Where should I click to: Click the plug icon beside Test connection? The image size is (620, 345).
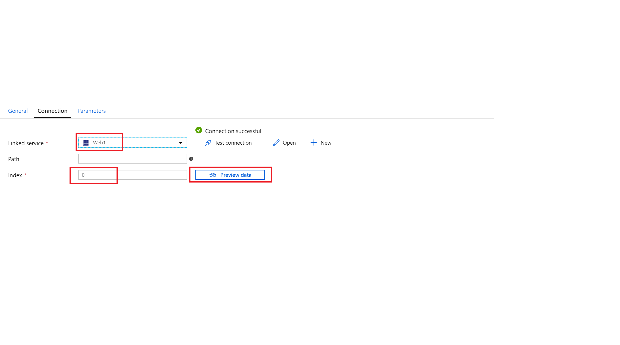[x=208, y=143]
